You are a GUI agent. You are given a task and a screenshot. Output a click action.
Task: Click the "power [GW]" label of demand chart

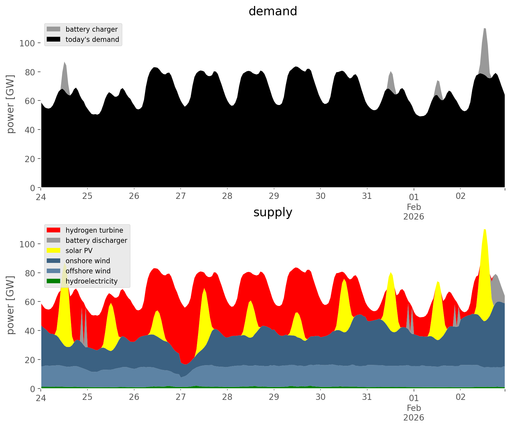tap(10, 104)
